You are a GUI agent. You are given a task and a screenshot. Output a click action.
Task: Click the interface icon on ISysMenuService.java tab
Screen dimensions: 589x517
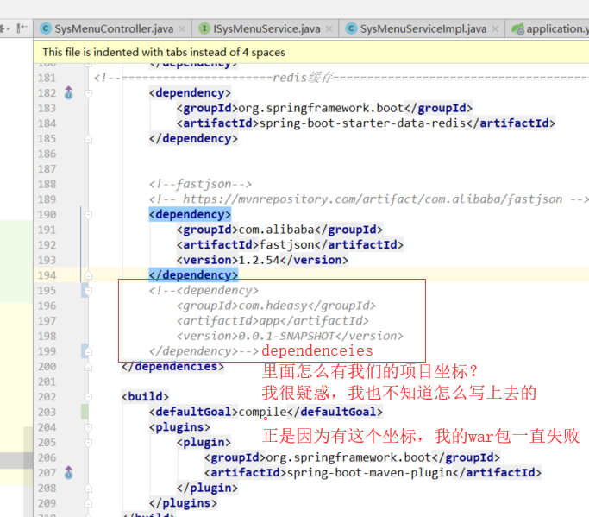[204, 28]
